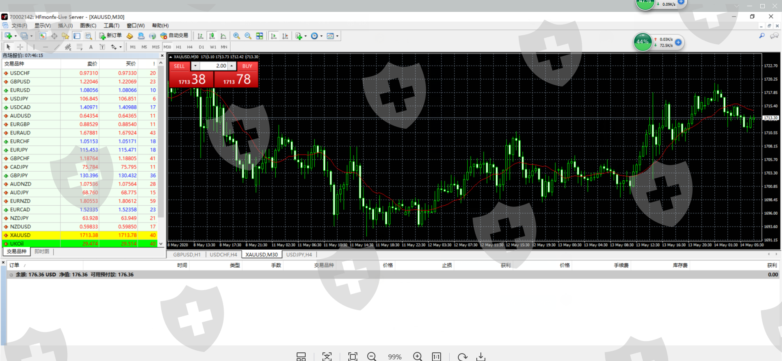Image resolution: width=782 pixels, height=361 pixels.
Task: Open the 图表(C) menu
Action: [88, 25]
